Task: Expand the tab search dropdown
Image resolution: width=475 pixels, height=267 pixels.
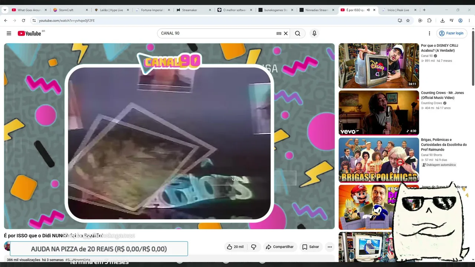Action: point(5,10)
